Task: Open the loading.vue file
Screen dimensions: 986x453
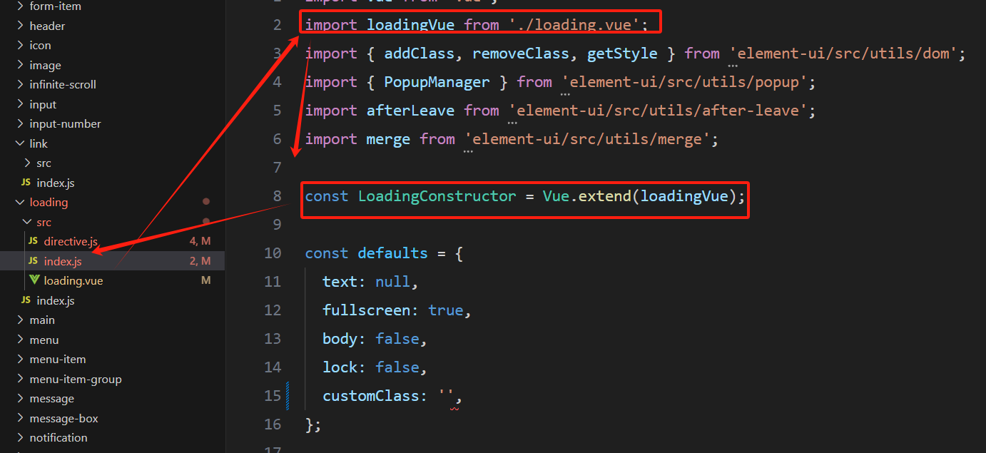Action: (74, 280)
